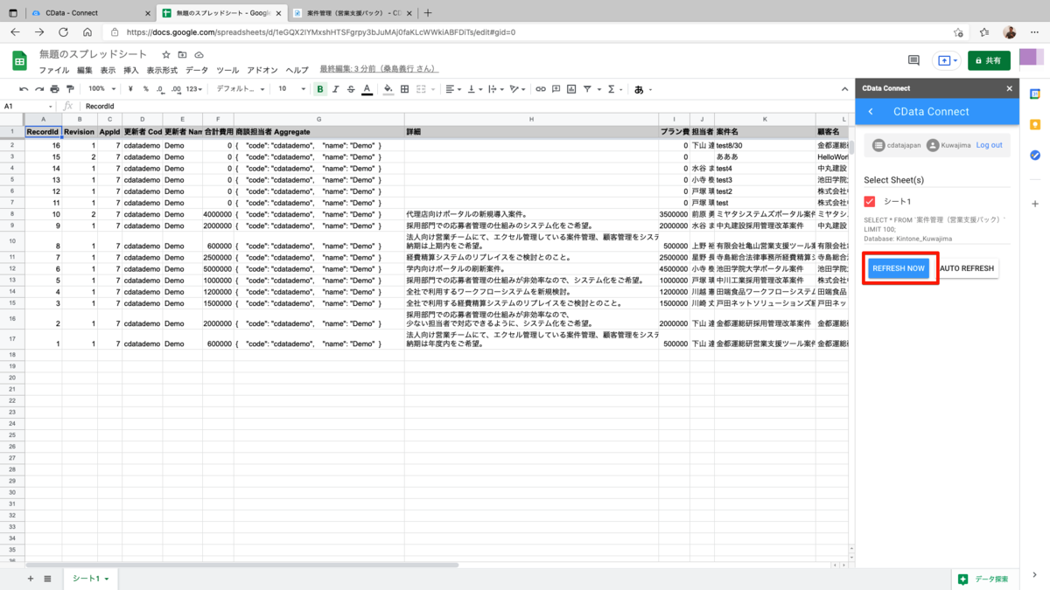Open Google Keep from the side panel
Image resolution: width=1050 pixels, height=590 pixels.
[x=1035, y=124]
